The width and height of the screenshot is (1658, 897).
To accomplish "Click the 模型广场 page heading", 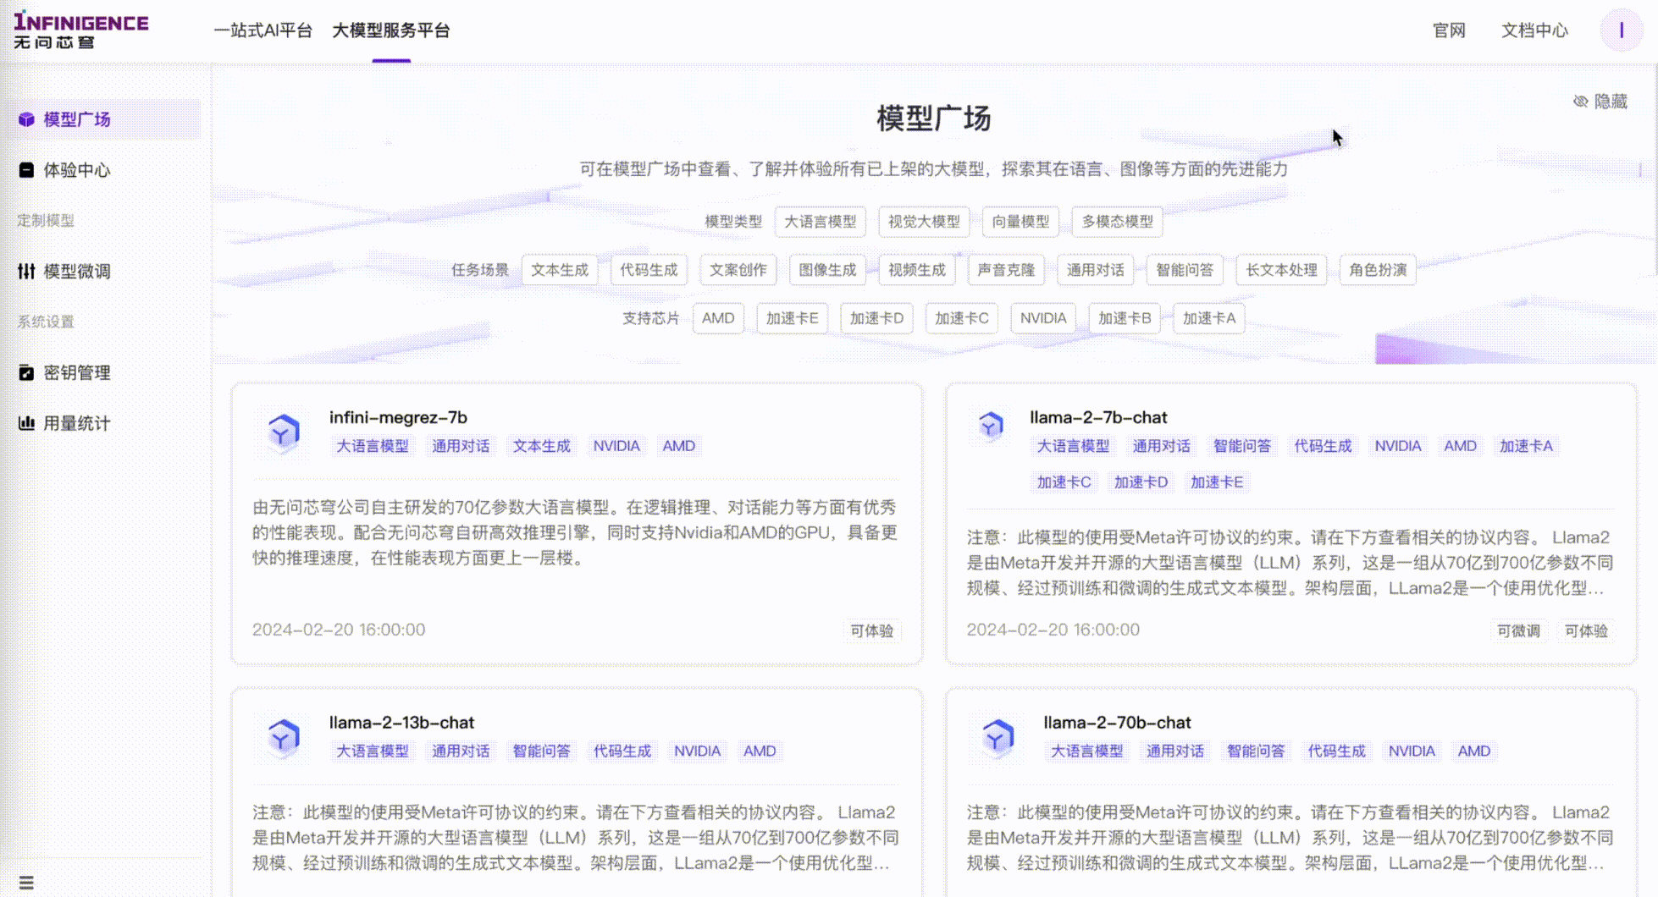I will [934, 118].
